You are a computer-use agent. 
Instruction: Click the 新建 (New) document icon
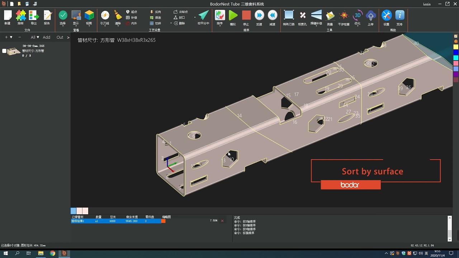pyautogui.click(x=8, y=15)
